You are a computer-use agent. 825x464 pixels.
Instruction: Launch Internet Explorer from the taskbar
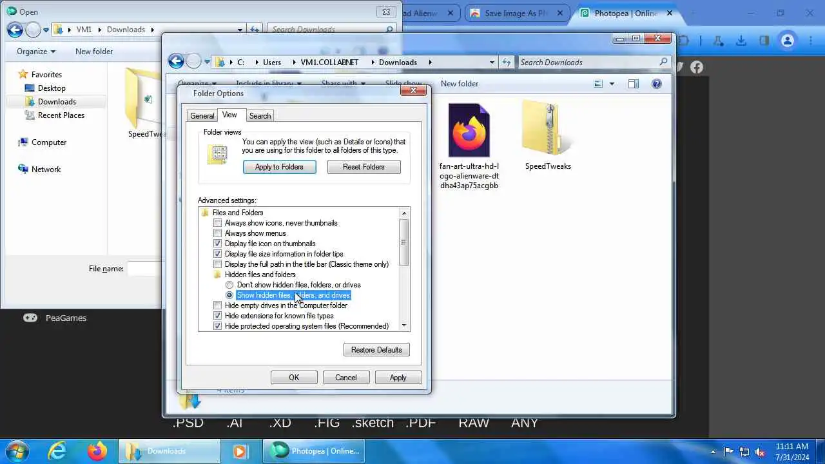click(x=57, y=451)
